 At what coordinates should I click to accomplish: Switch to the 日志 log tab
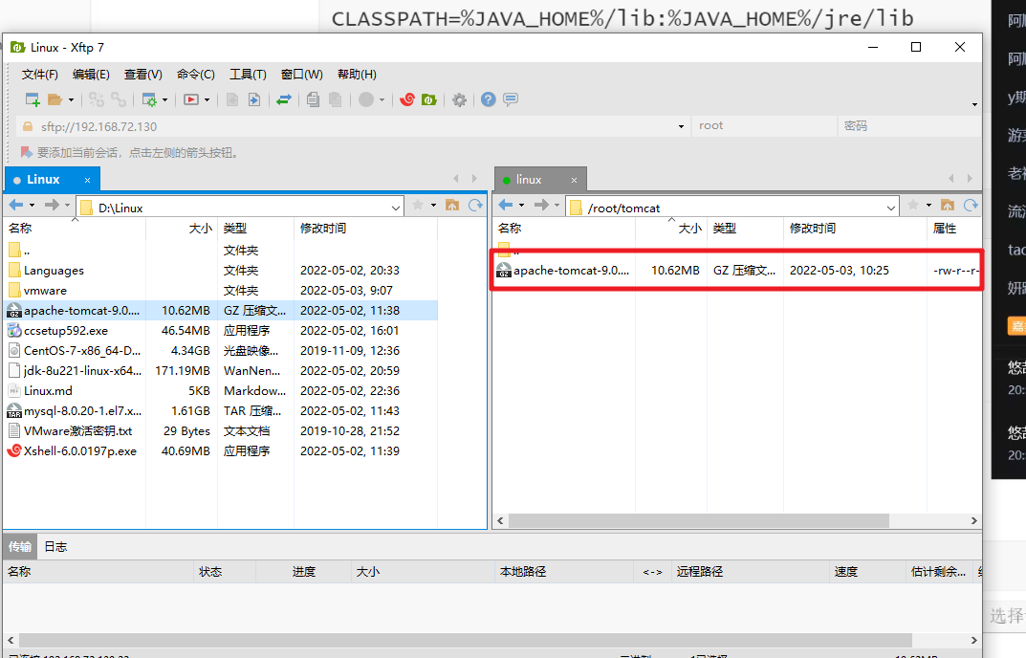point(55,547)
